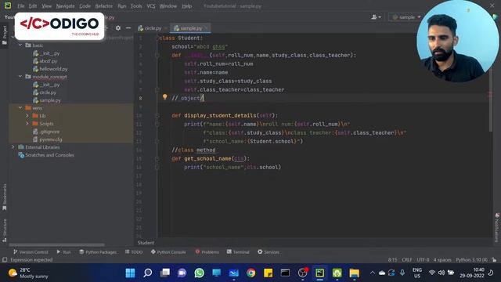Screen dimensions: 501x282
Task: Open the Structure side panel
Action: [x=5, y=230]
